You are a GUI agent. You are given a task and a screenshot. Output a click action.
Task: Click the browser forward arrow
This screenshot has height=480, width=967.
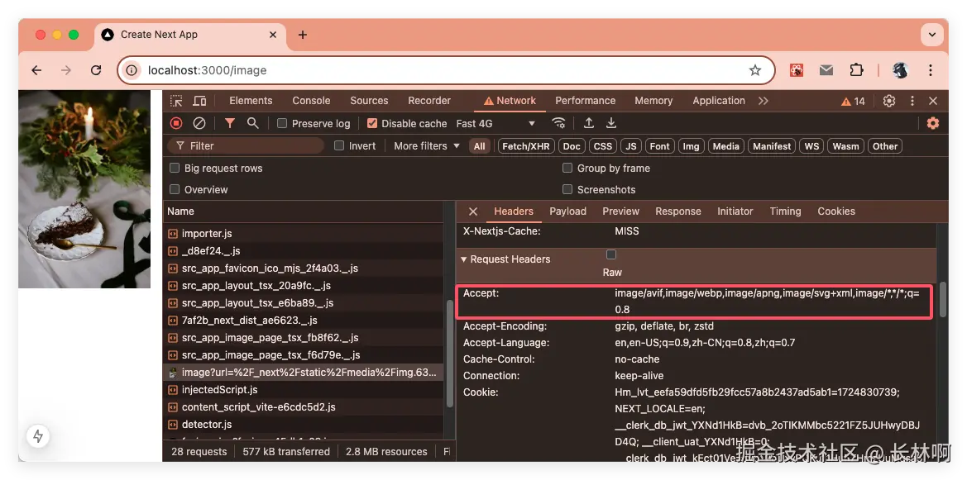pos(66,70)
